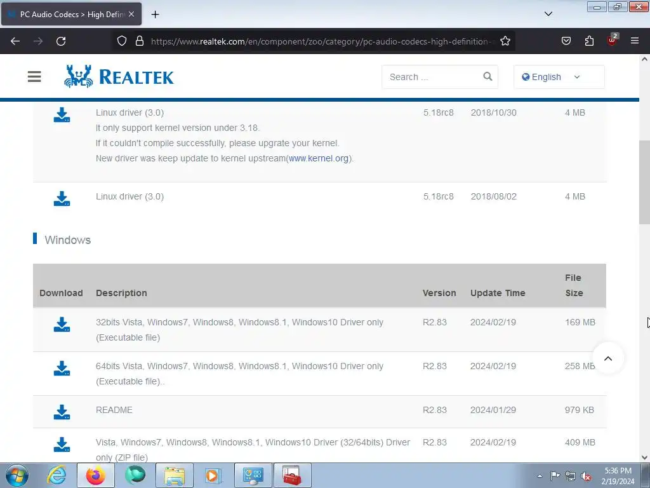Click the 2024/01/29 update time
This screenshot has width=650, height=488.
(x=493, y=410)
